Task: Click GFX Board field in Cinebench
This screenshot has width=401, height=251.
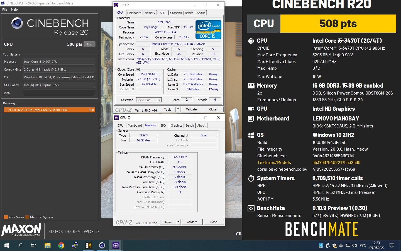Action: click(59, 85)
